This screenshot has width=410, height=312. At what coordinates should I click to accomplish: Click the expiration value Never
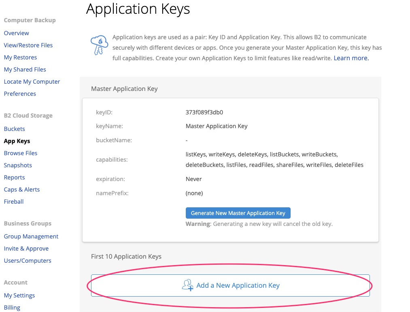click(194, 179)
